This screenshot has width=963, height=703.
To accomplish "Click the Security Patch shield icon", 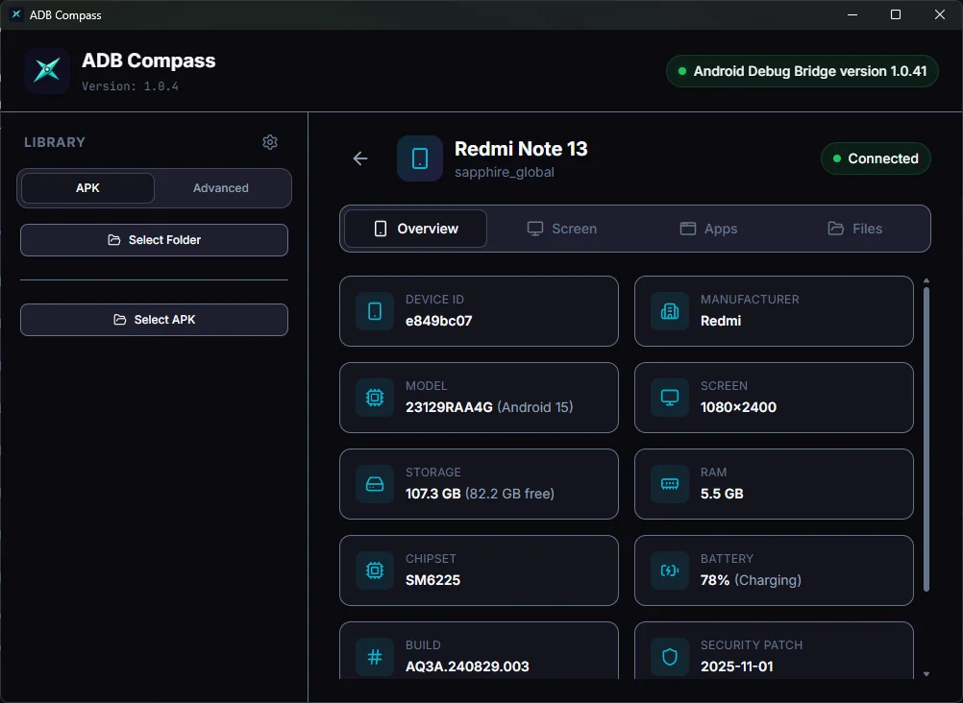I will point(669,657).
